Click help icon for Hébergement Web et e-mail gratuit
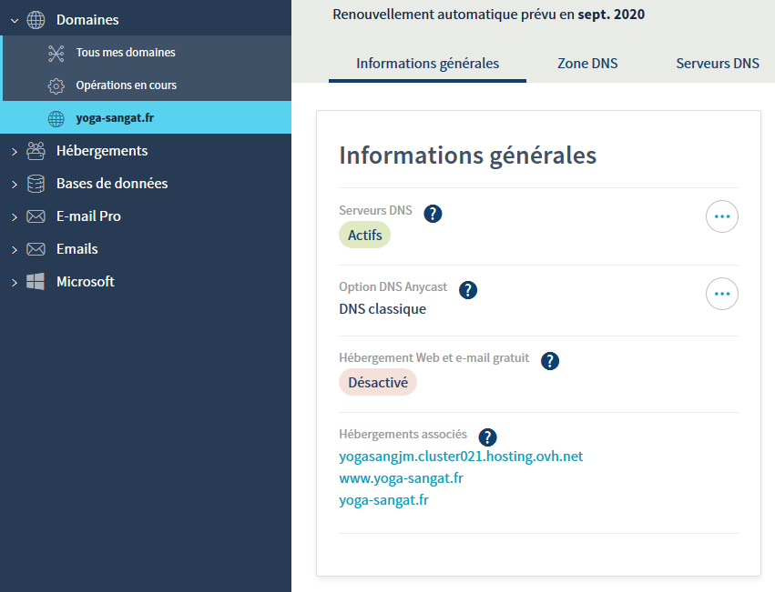This screenshot has width=775, height=592. click(550, 361)
